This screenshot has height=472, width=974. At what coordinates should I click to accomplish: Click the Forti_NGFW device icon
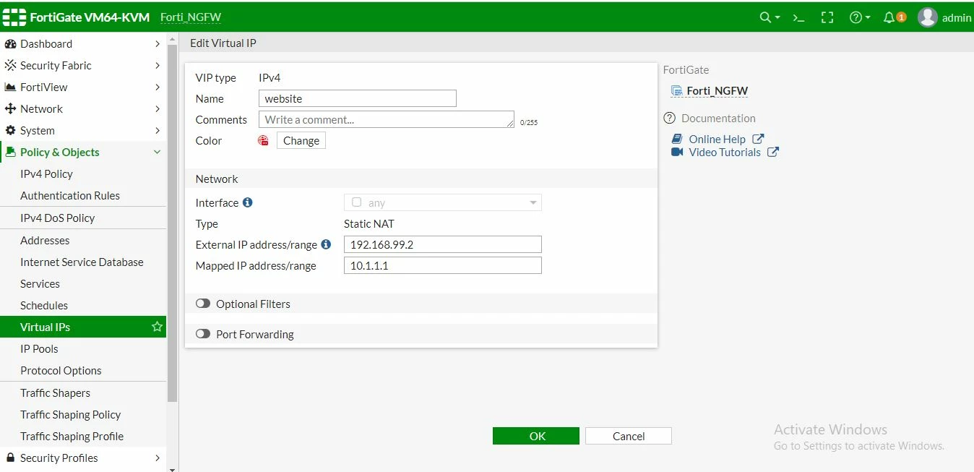click(x=677, y=91)
